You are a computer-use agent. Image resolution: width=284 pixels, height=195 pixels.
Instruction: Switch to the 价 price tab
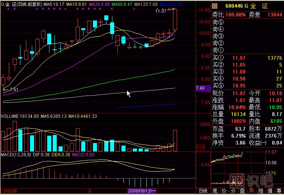click(x=224, y=191)
